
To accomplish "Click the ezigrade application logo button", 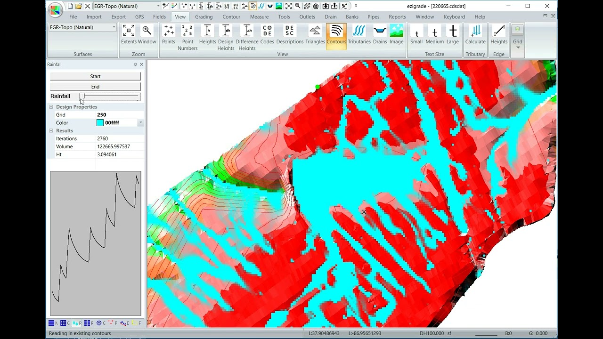I will 55,9.
